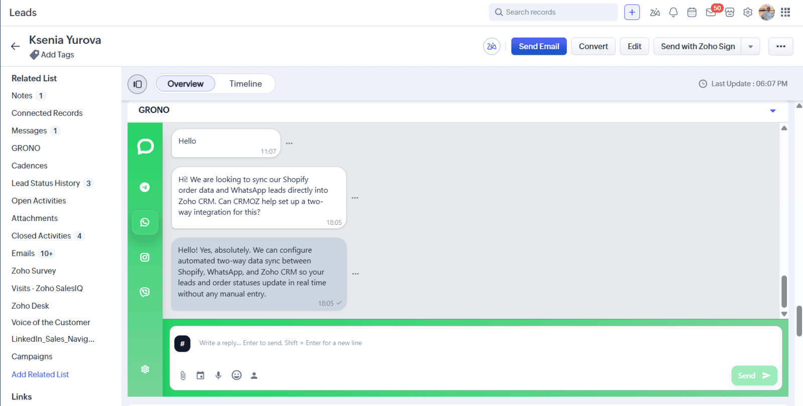Click the Search records field

553,12
